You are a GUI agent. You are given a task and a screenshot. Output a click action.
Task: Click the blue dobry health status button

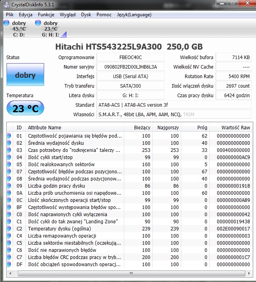coord(25,75)
